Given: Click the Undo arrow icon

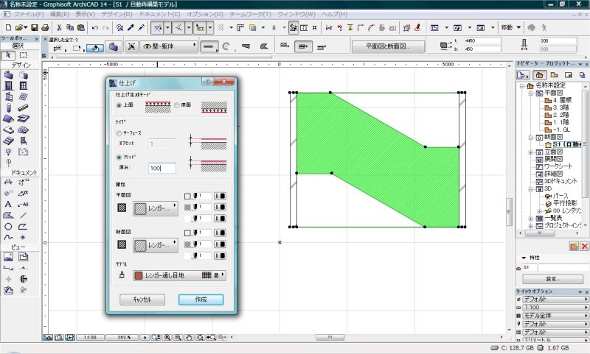Looking at the screenshot, I should [x=95, y=27].
